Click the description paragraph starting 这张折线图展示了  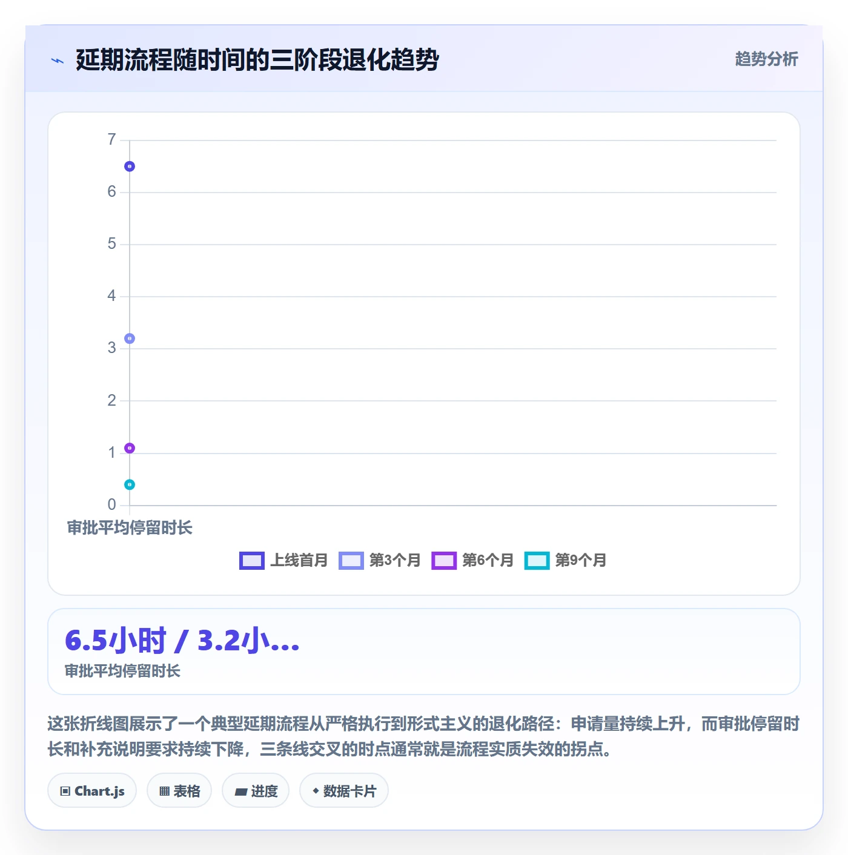(424, 736)
